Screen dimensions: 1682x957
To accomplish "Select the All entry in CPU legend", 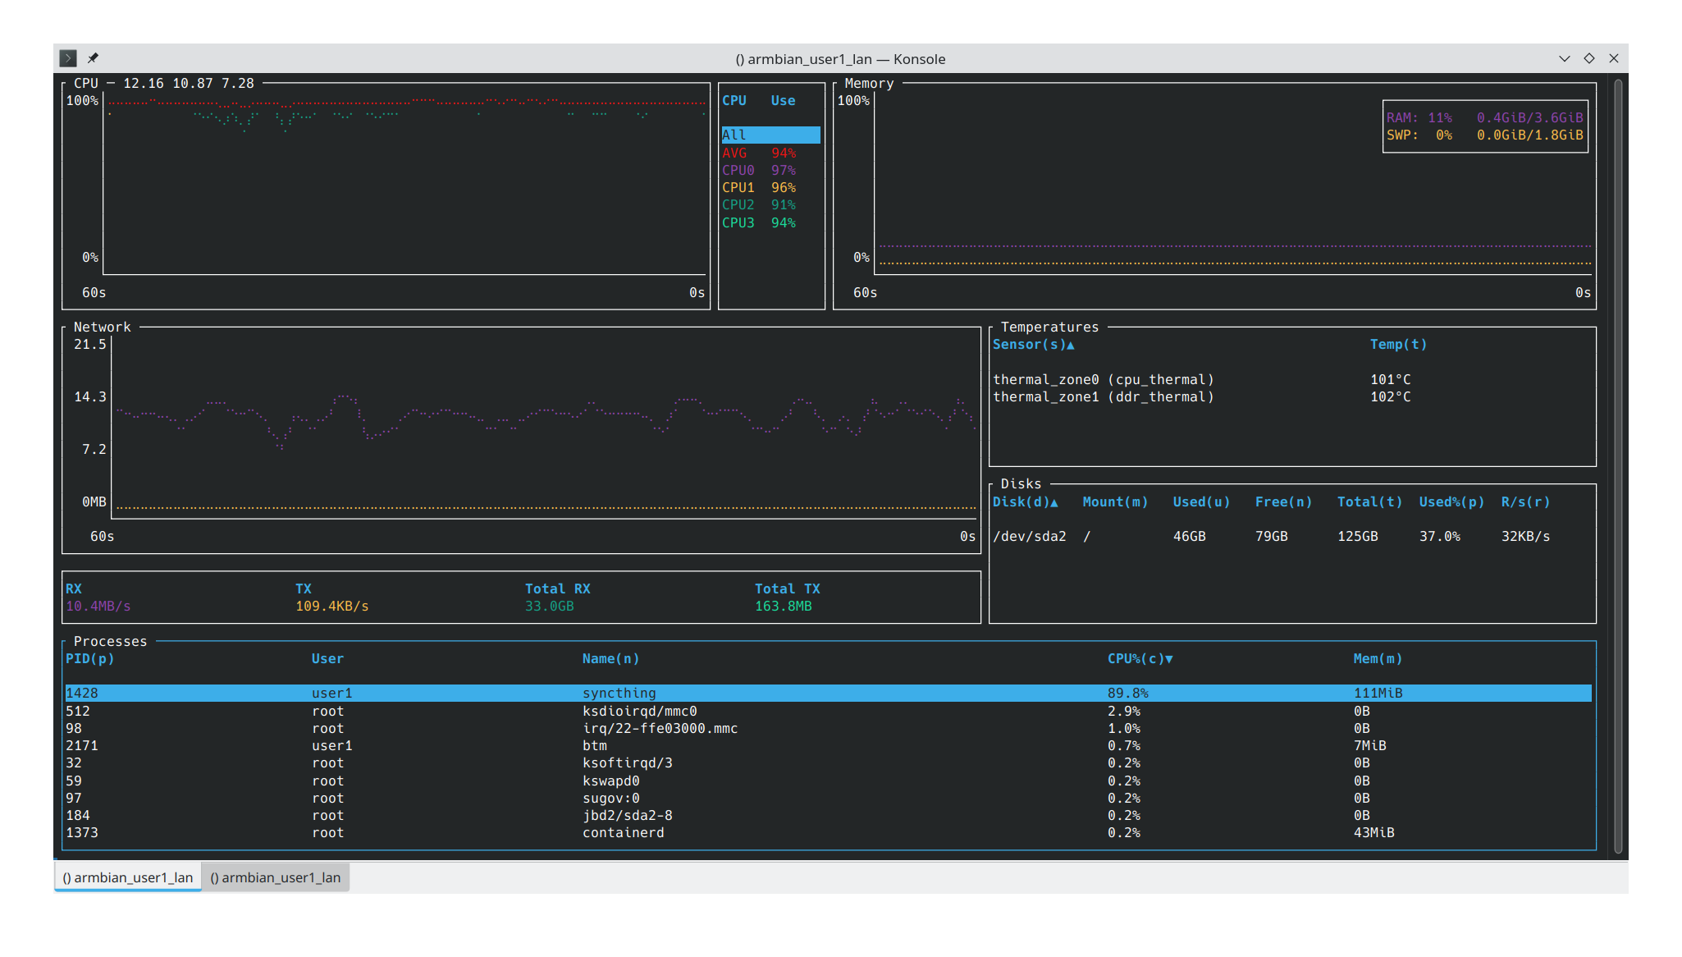I will (x=770, y=135).
